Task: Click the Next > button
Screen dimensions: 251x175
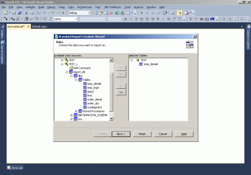Action: (x=121, y=134)
